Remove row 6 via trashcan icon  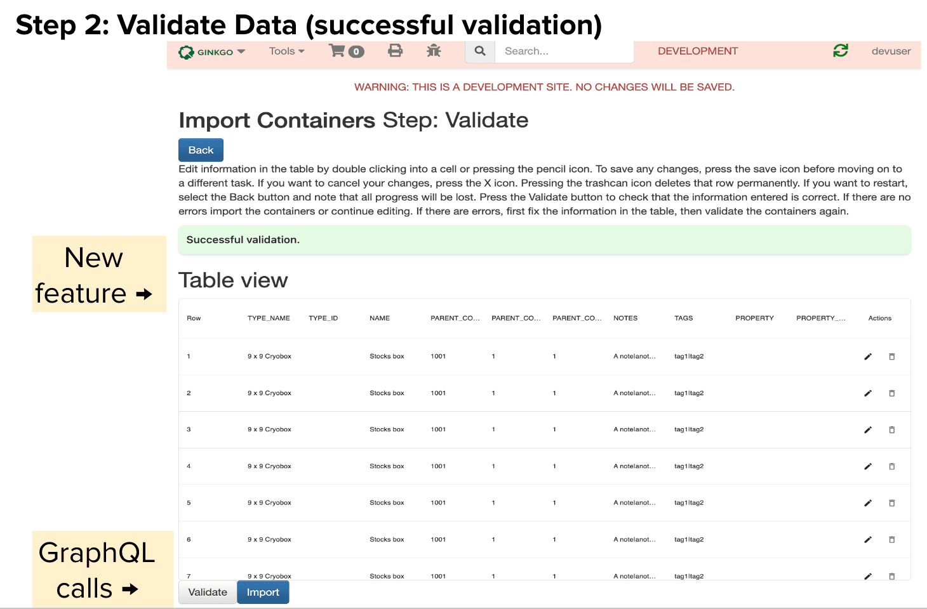click(x=891, y=540)
